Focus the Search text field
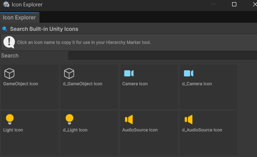Image resolution: width=257 pixels, height=157 pixels. [162, 56]
